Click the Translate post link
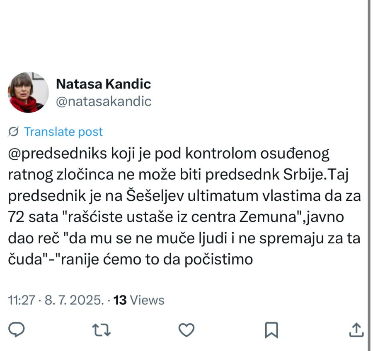Screen dimensions: 373x351 63,132
